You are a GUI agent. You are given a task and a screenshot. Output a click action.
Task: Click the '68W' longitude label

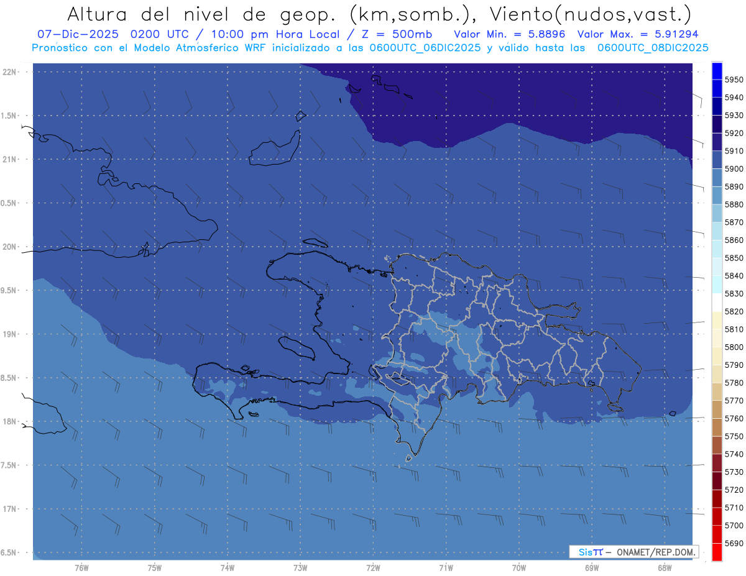[x=664, y=568]
